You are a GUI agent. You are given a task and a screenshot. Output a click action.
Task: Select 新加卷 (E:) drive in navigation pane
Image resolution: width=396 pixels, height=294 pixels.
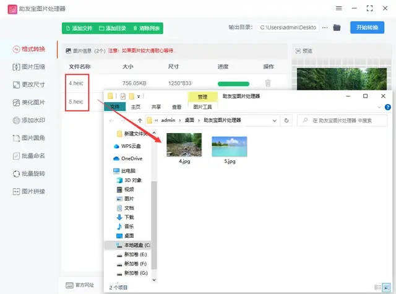click(132, 254)
